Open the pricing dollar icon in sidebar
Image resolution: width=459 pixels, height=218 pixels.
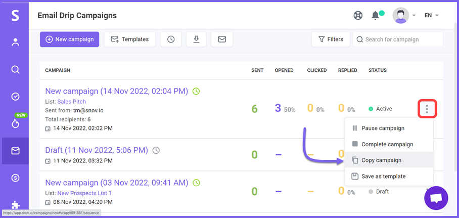pyautogui.click(x=15, y=178)
